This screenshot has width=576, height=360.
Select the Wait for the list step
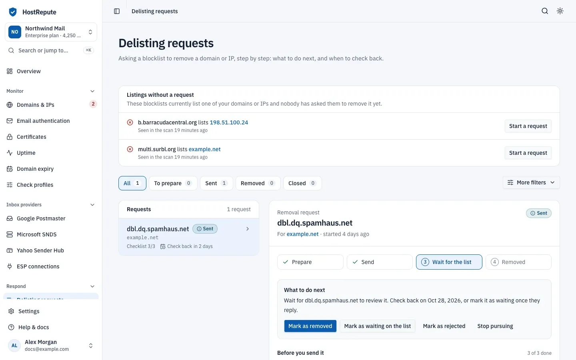[449, 262]
